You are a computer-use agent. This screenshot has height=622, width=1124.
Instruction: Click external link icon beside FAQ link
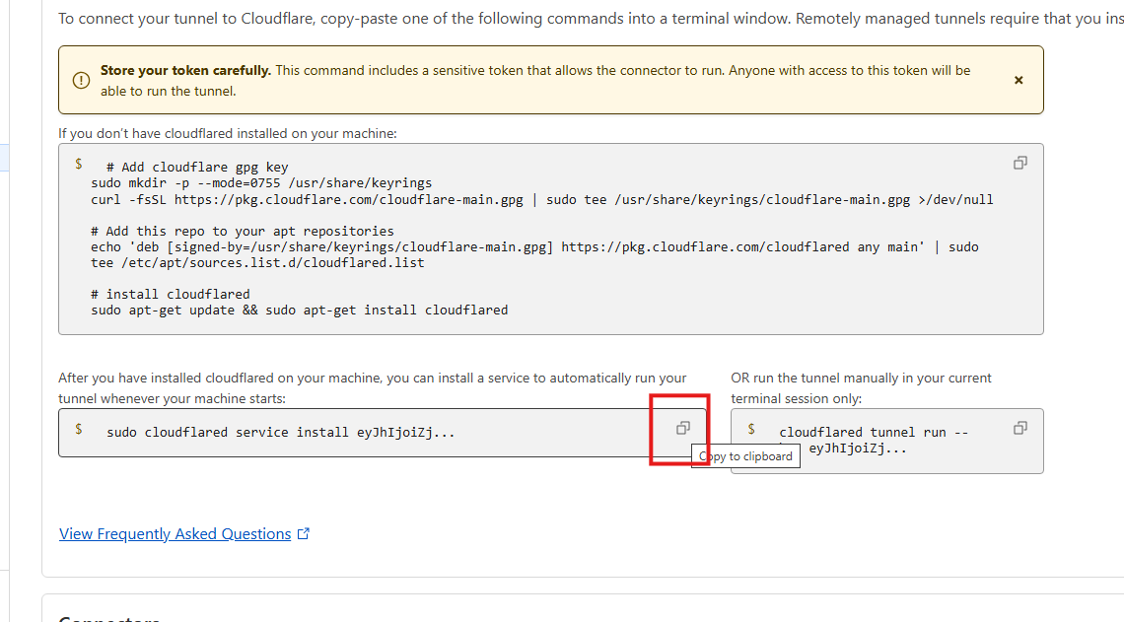(x=304, y=534)
